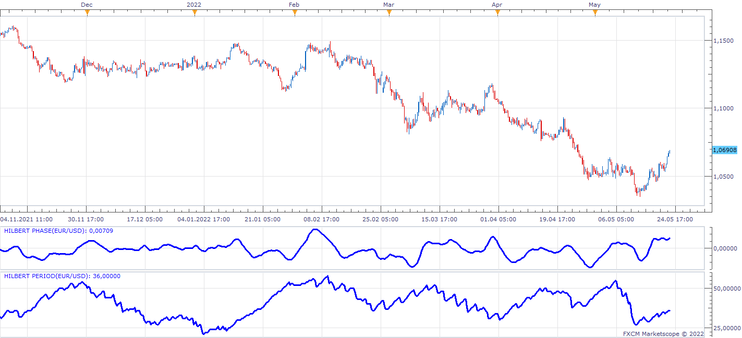
Task: Click the Mar month marker triangle
Action: pyautogui.click(x=389, y=13)
